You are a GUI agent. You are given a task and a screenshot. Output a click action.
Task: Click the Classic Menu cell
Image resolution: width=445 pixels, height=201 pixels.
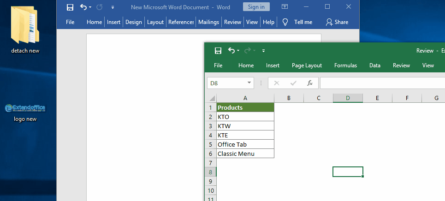click(245, 154)
